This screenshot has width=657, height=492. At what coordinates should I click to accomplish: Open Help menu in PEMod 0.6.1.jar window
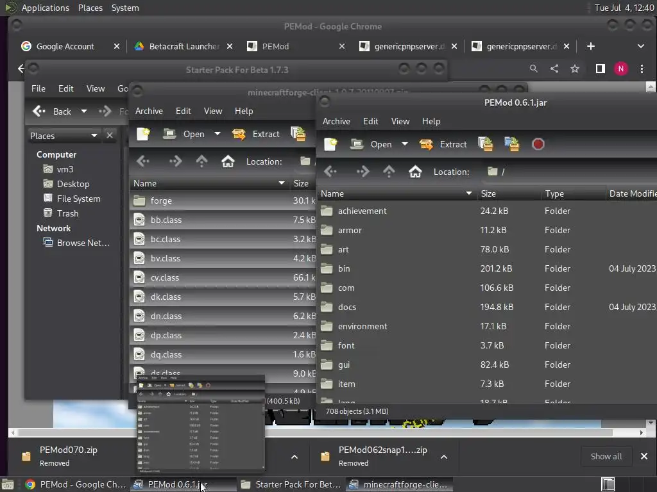coord(431,121)
